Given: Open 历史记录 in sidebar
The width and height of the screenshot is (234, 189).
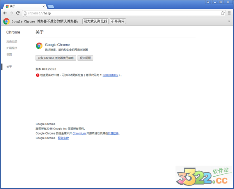Looking at the screenshot, I should [x=12, y=41].
